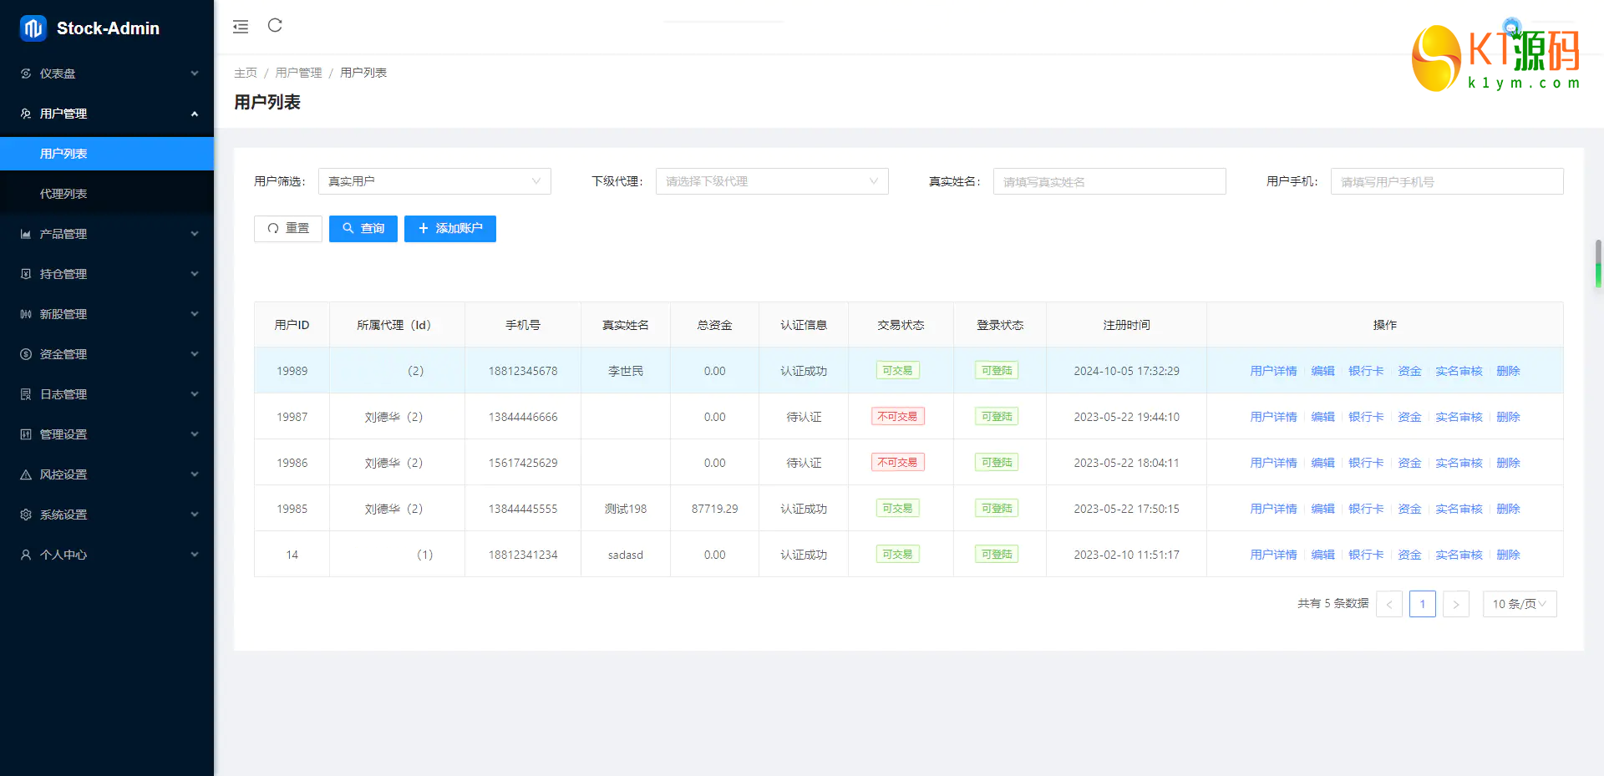
Task: Open the 日志管理 menu item
Action: (x=107, y=394)
